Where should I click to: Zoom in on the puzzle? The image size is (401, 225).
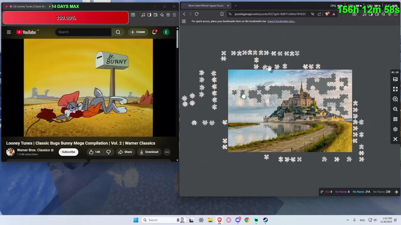click(395, 99)
